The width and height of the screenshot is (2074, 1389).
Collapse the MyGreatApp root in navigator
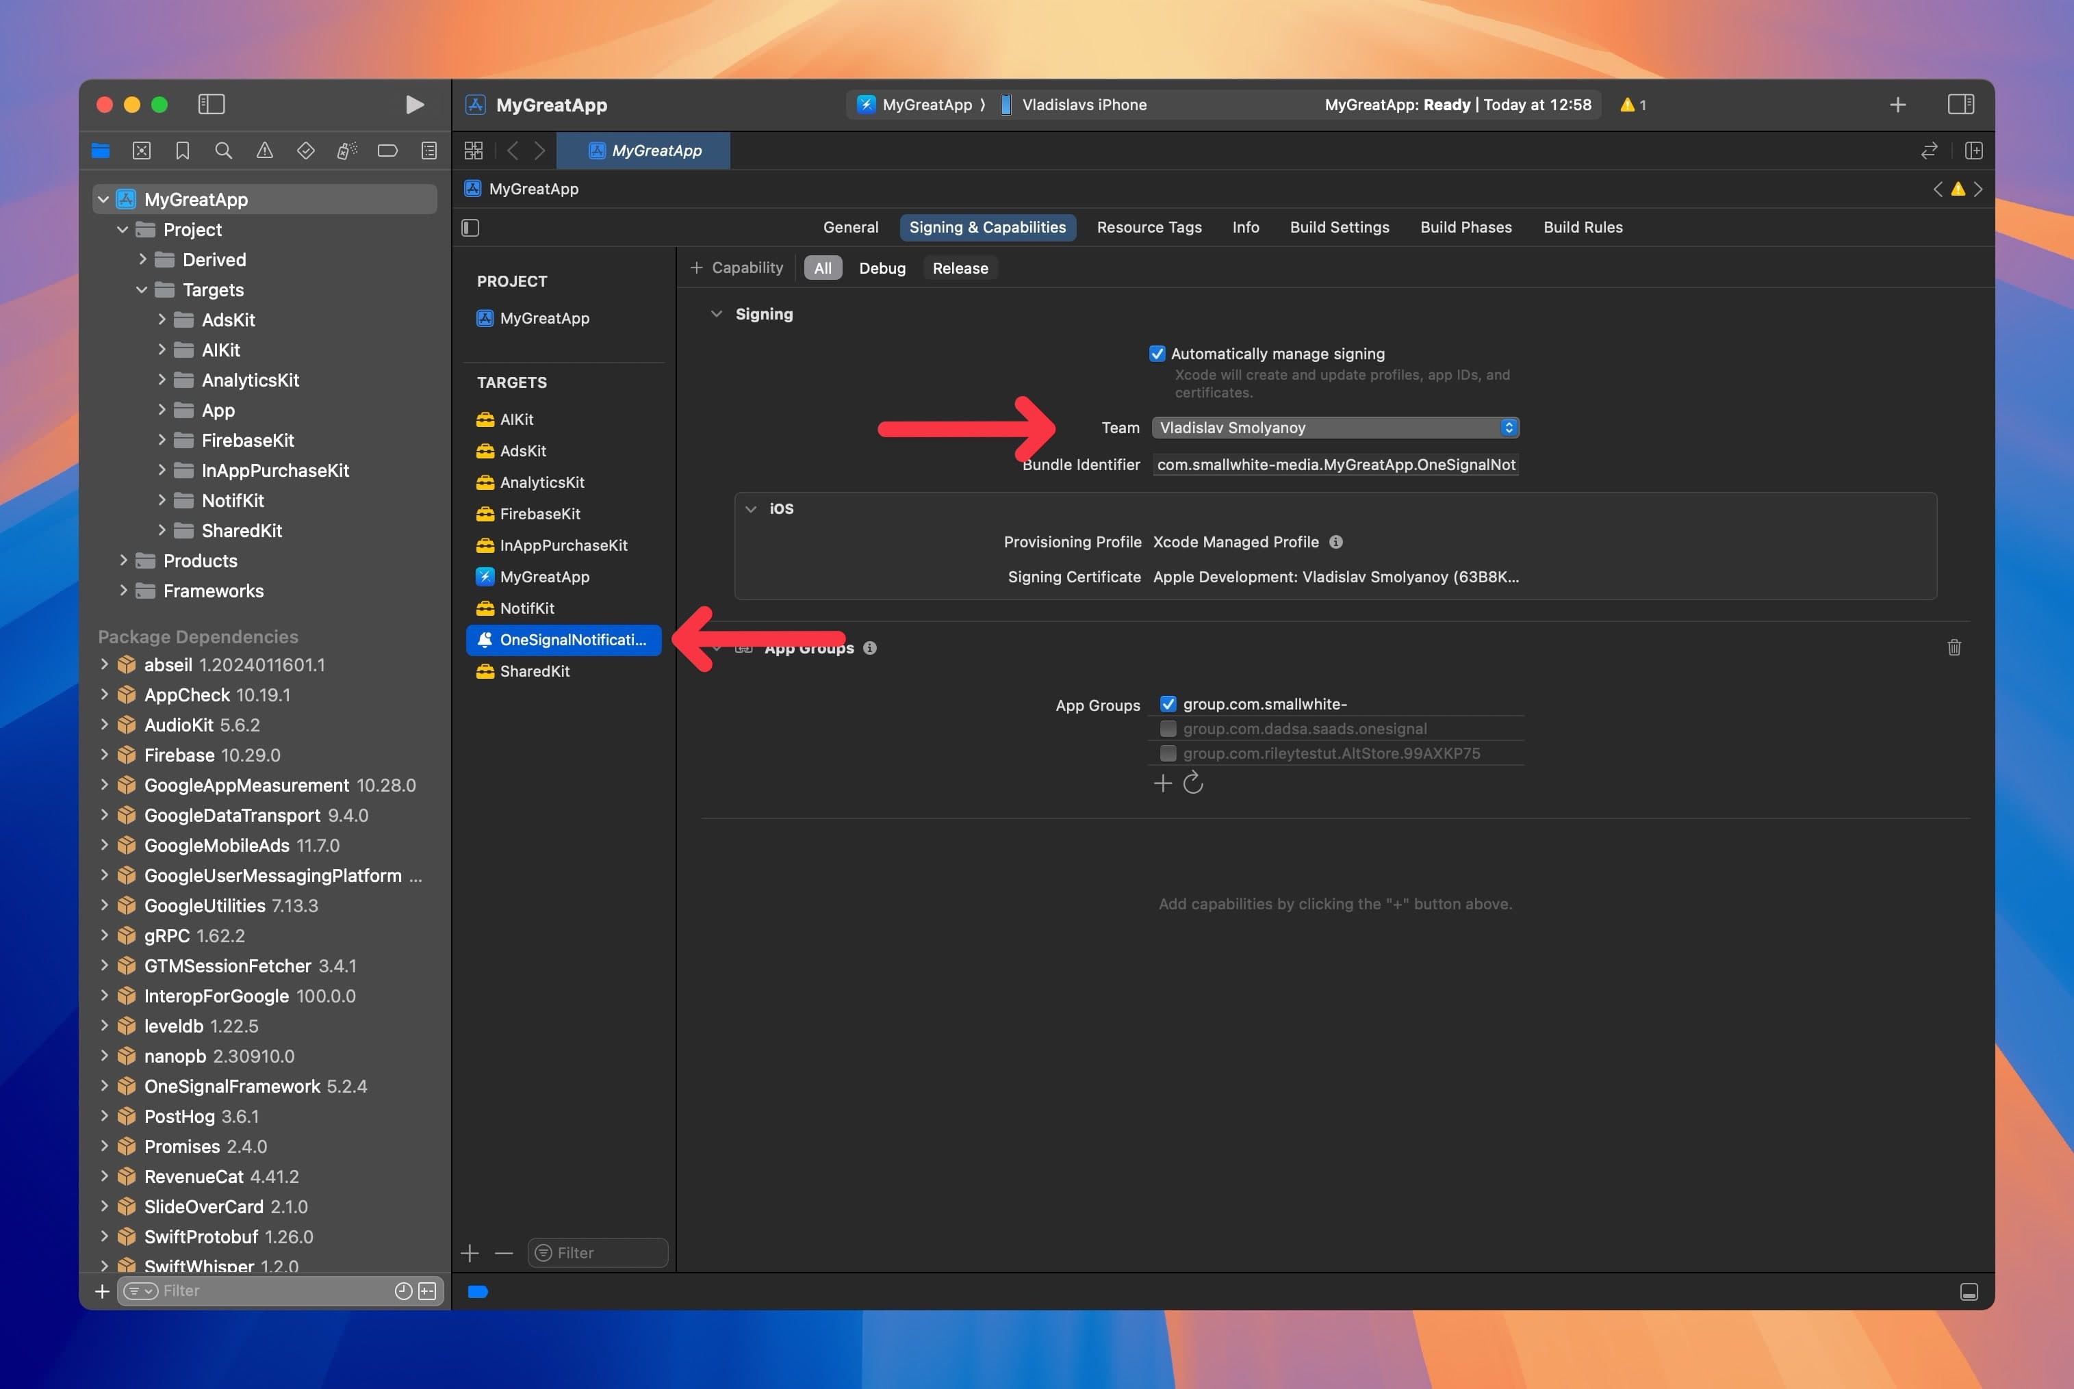[x=103, y=199]
